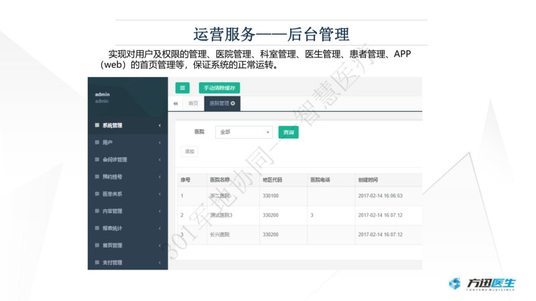Click the icon beside 首页管理
The width and height of the screenshot is (536, 301).
coord(97,245)
